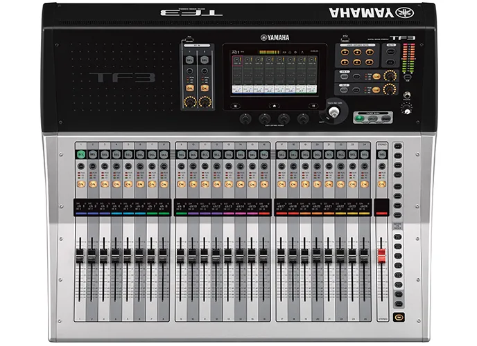Switch the fader bank to INPUT2
Image resolution: width=477 pixels, height=346 pixels.
[x=373, y=118]
